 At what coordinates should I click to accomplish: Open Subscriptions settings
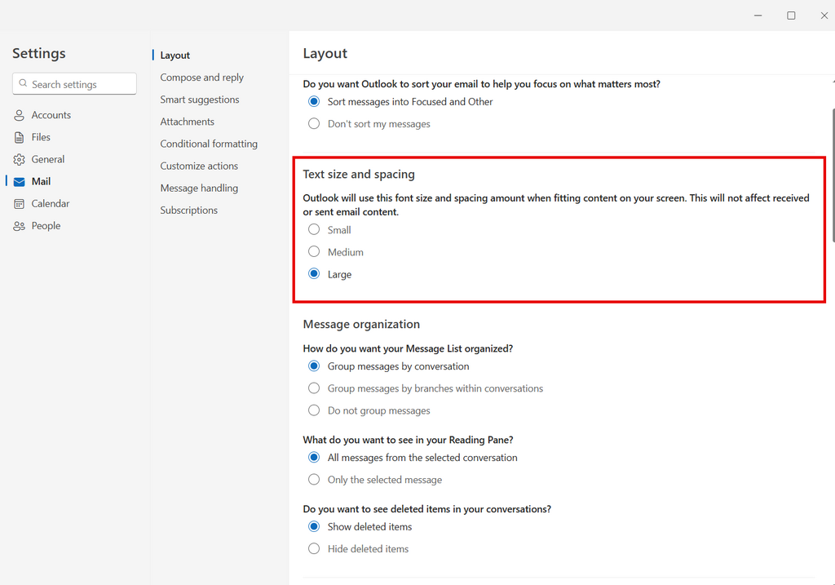(x=188, y=210)
